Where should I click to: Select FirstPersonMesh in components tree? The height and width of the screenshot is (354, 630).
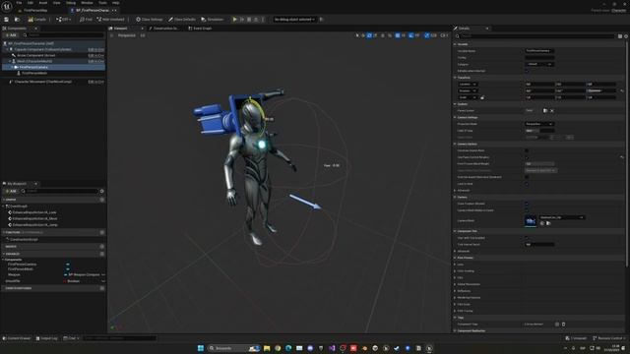pos(34,73)
